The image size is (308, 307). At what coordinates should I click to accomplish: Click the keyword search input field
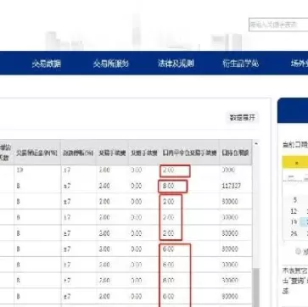point(278,25)
